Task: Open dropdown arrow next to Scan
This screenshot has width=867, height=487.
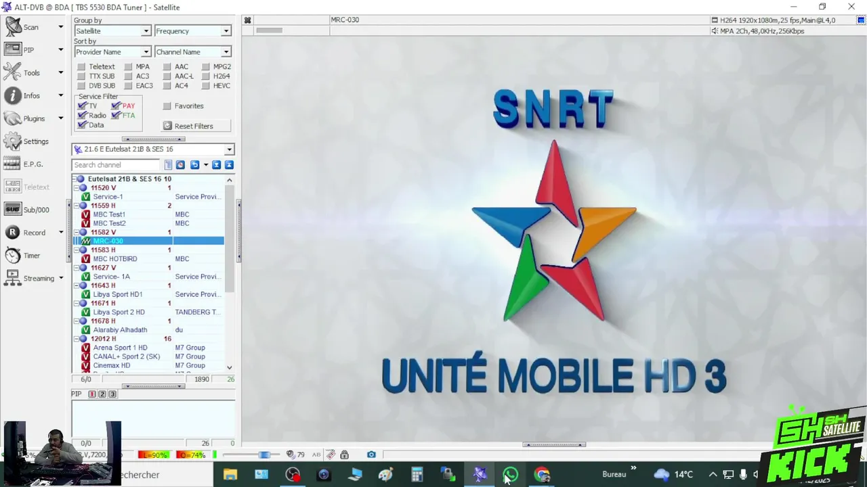Action: (60, 27)
